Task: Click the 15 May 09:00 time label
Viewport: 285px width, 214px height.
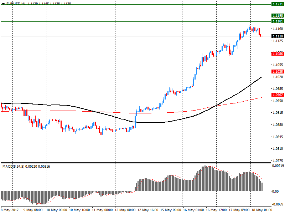Action: 171,210
